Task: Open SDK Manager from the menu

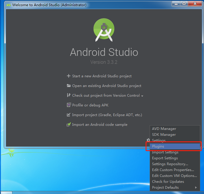Action: [175, 134]
